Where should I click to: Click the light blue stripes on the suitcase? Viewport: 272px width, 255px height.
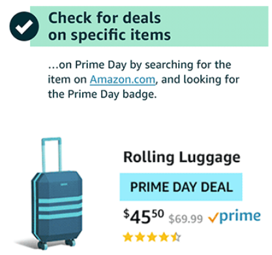click(x=60, y=207)
